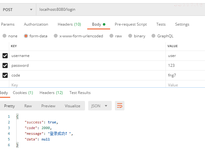Image resolution: width=205 pixels, height=150 pixels.
Task: Collapse the JSON opening brace on line 1
Action: [17, 116]
